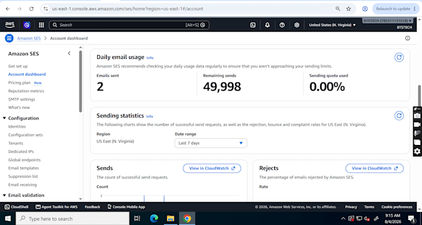Image resolution: width=422 pixels, height=225 pixels.
Task: Start video recording from capture toolbar
Action: pyautogui.click(x=417, y=125)
